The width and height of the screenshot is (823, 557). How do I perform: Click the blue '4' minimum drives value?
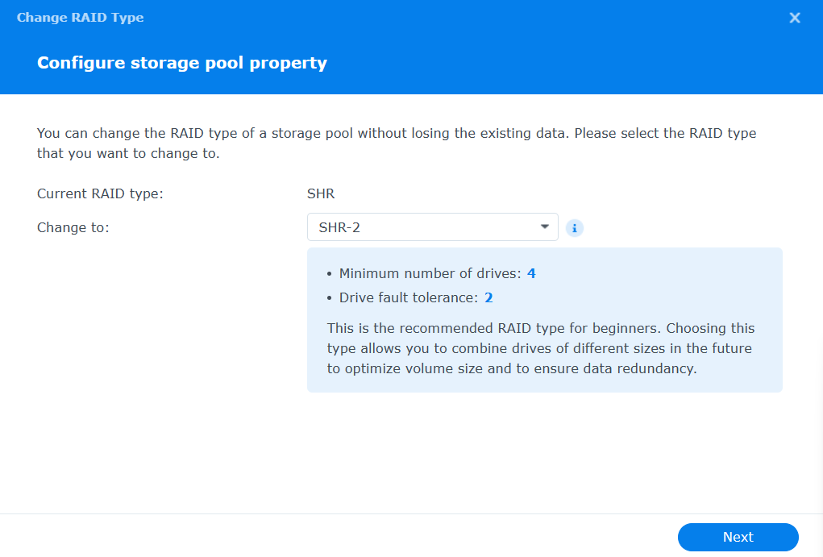pos(531,273)
